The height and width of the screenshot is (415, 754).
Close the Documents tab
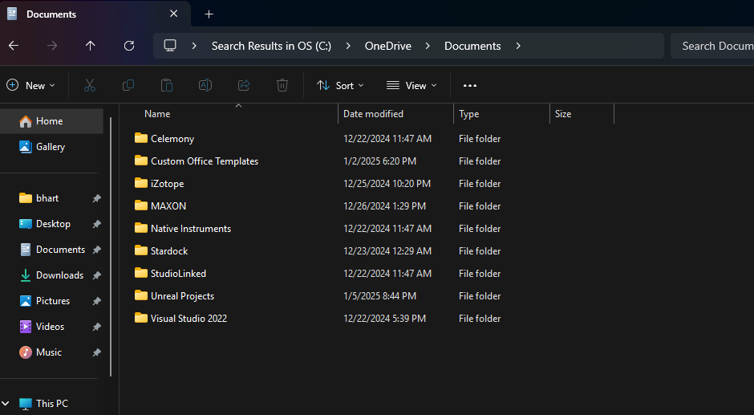(173, 14)
